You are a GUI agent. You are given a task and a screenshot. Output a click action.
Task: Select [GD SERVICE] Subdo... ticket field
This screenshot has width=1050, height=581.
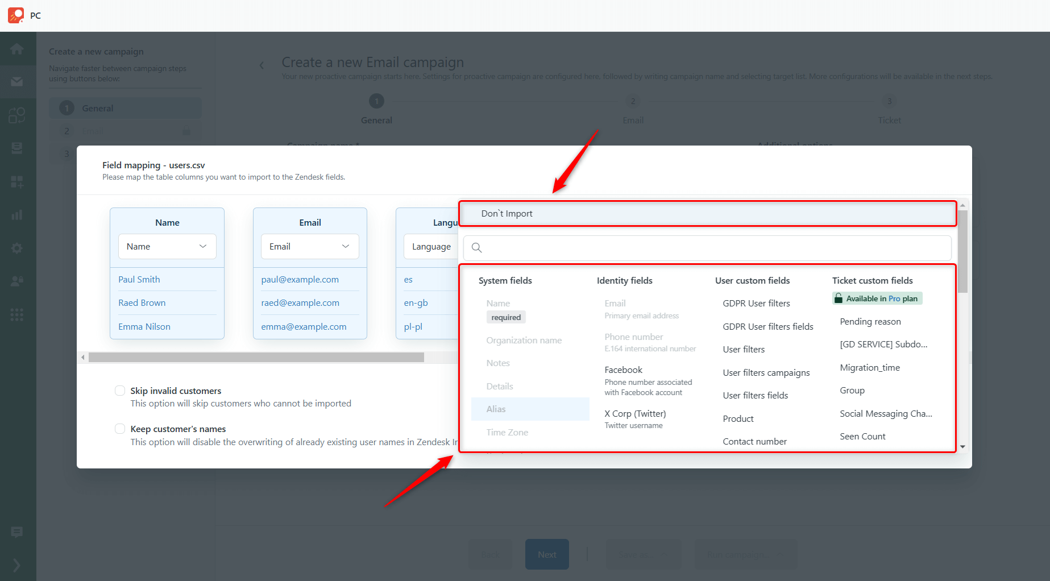click(x=883, y=345)
